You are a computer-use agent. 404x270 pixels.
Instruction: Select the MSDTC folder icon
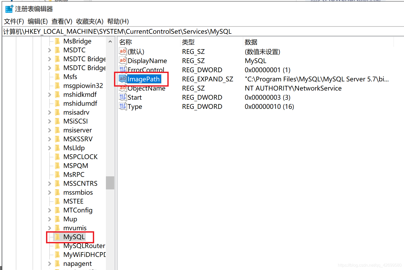(57, 50)
